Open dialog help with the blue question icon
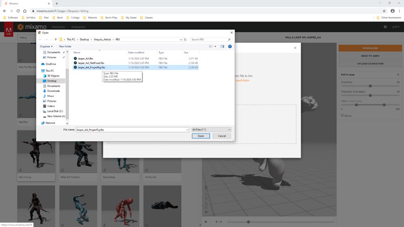Image resolution: width=404 pixels, height=227 pixels. pos(230,47)
